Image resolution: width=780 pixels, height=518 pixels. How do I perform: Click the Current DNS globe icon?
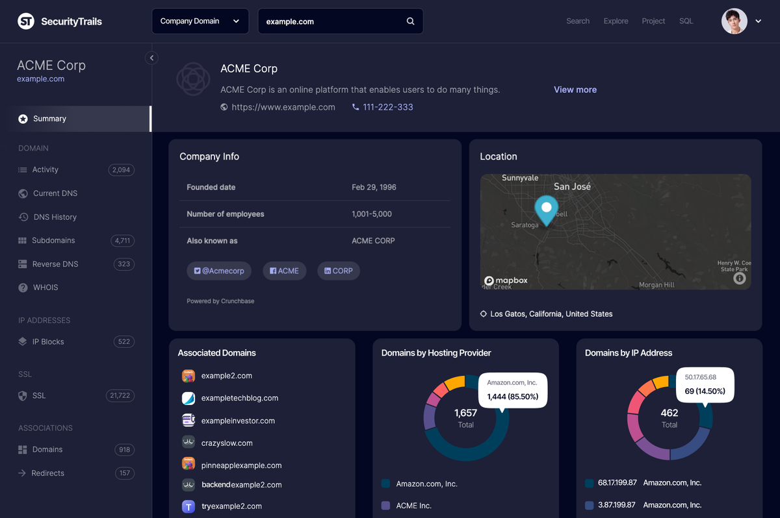click(x=23, y=193)
